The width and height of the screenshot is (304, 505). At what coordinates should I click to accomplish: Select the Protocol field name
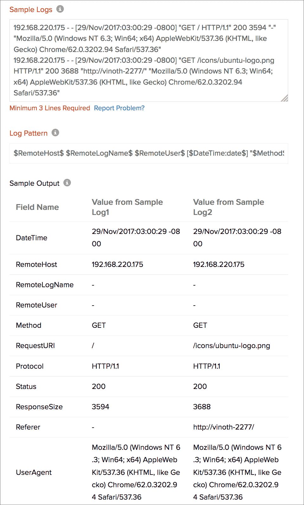click(30, 366)
